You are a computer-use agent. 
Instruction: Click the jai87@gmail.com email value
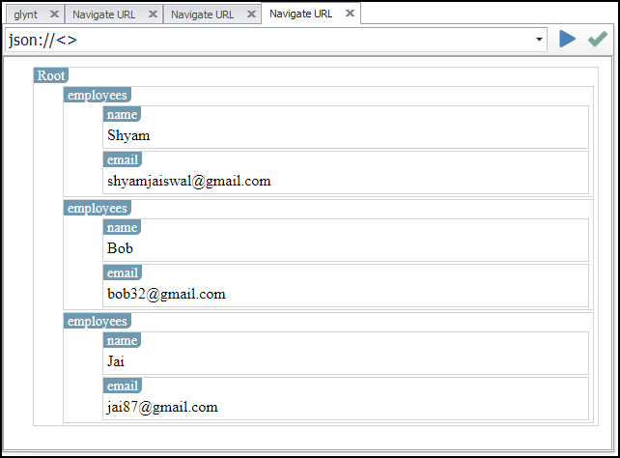163,407
